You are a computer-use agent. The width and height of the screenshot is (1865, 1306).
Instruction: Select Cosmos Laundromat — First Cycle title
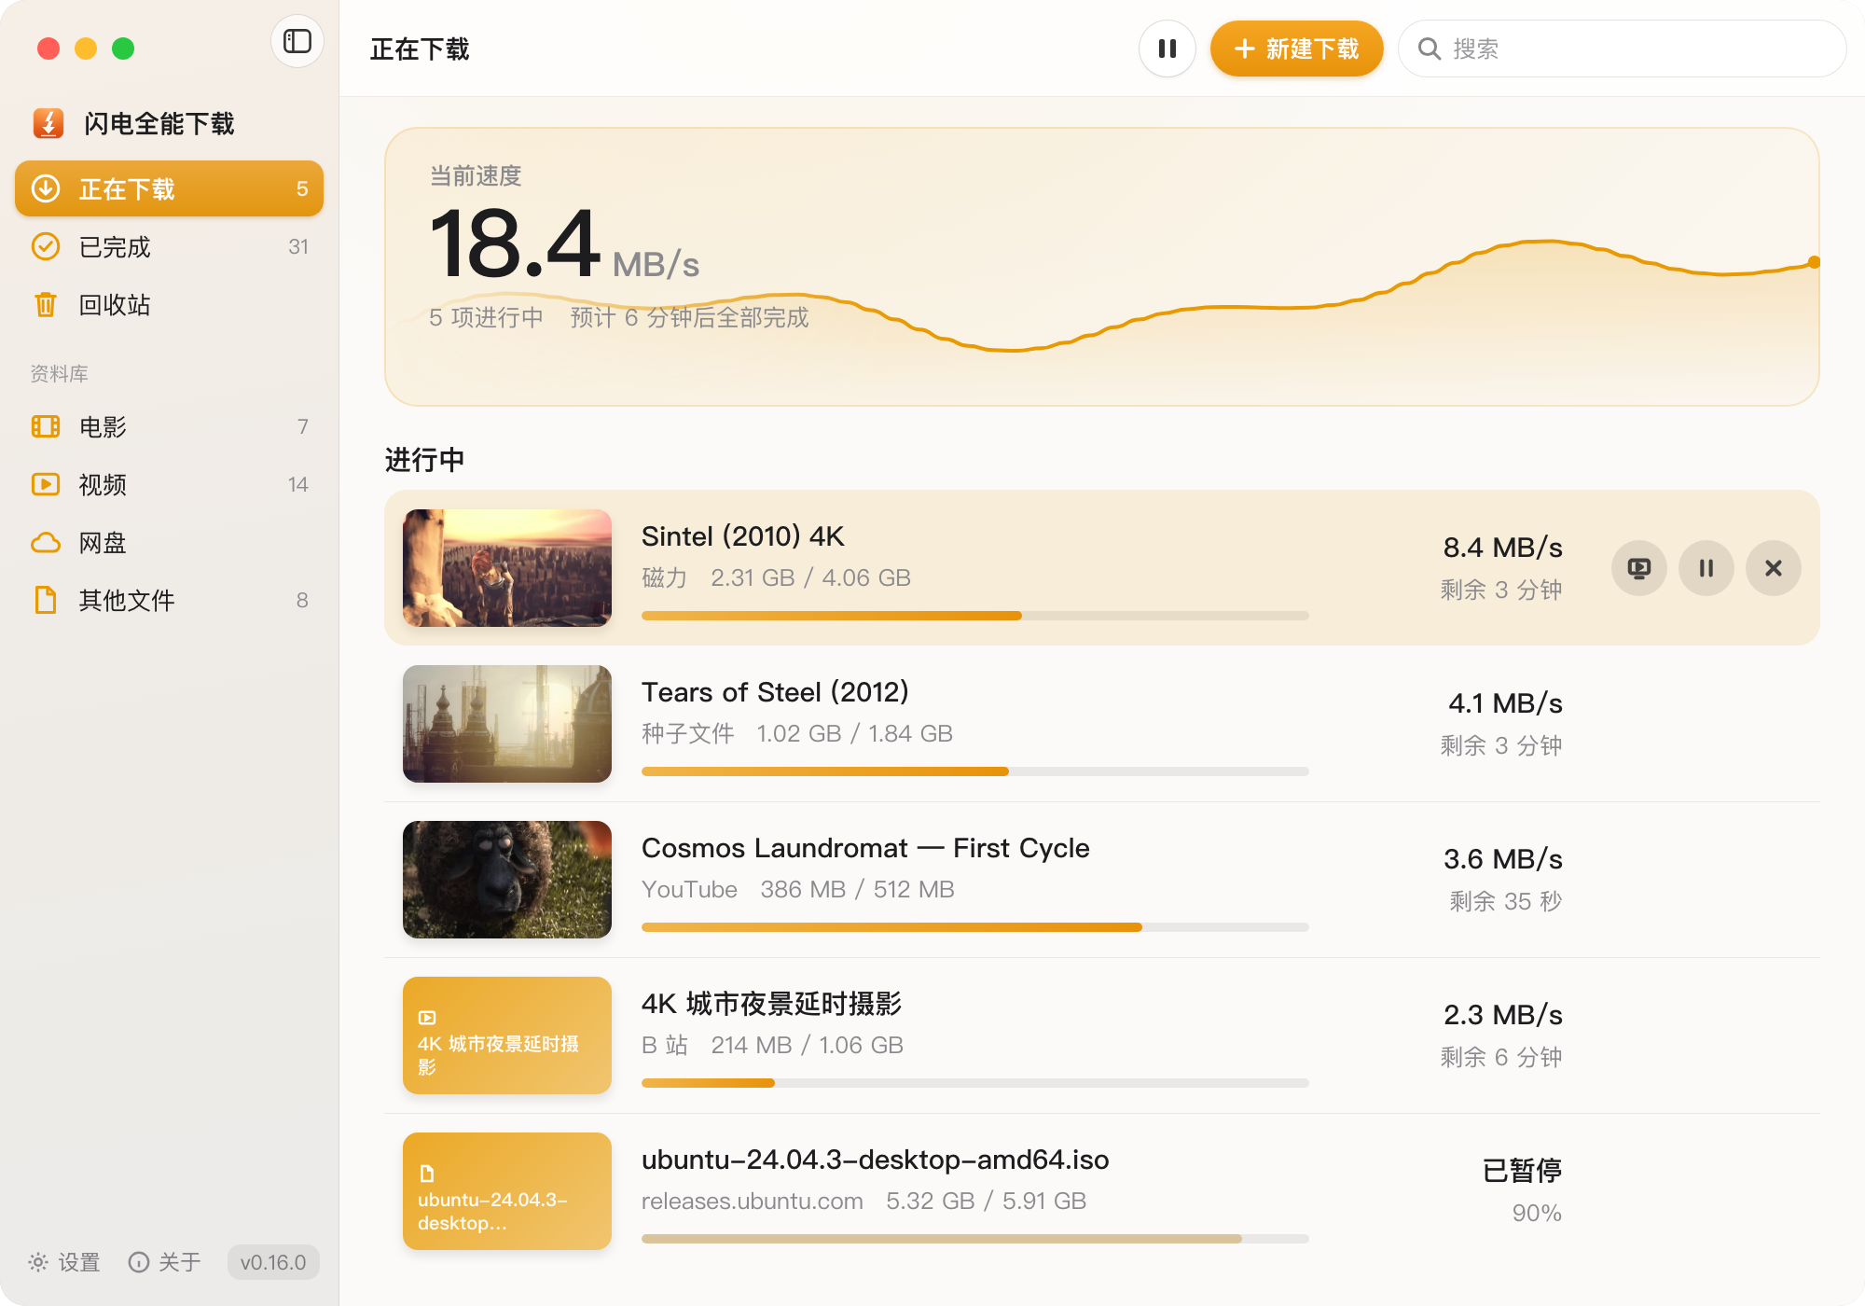tap(865, 848)
